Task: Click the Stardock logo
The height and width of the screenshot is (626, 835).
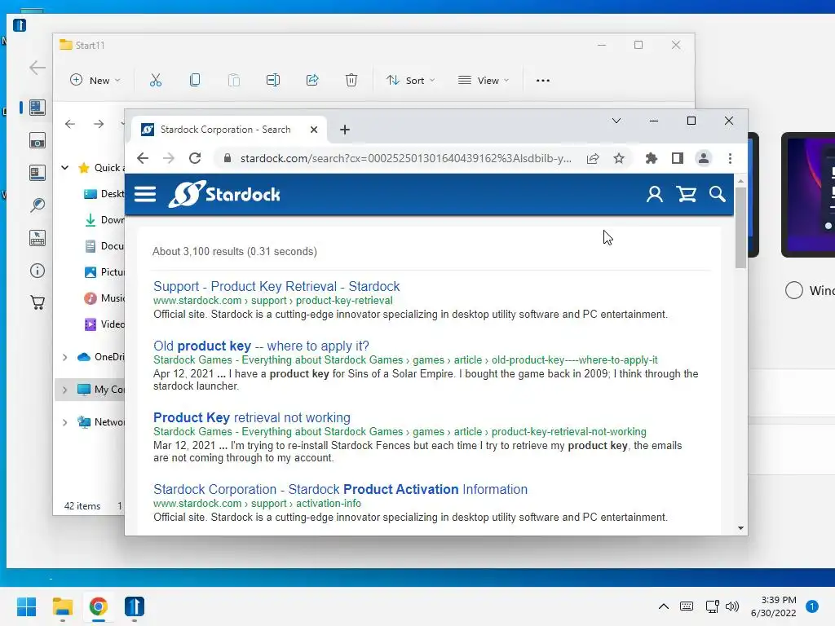Action: point(224,194)
